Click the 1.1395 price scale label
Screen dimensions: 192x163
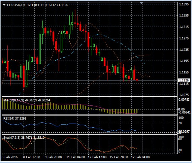pyautogui.click(x=184, y=4)
